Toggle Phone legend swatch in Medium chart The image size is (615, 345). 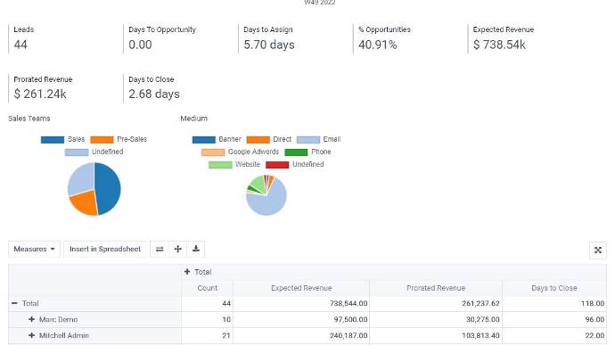(x=296, y=152)
